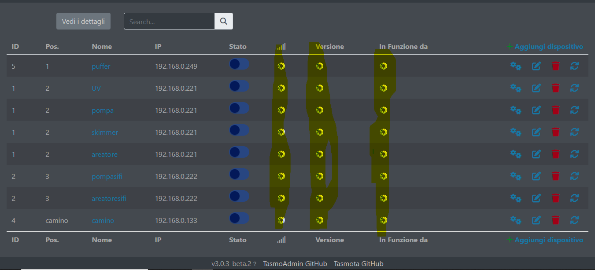Edit the puffer device entry
This screenshot has height=270, width=595.
click(536, 66)
